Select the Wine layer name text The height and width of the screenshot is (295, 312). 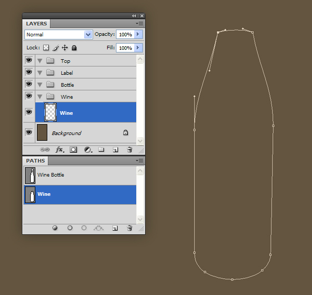pyautogui.click(x=66, y=113)
